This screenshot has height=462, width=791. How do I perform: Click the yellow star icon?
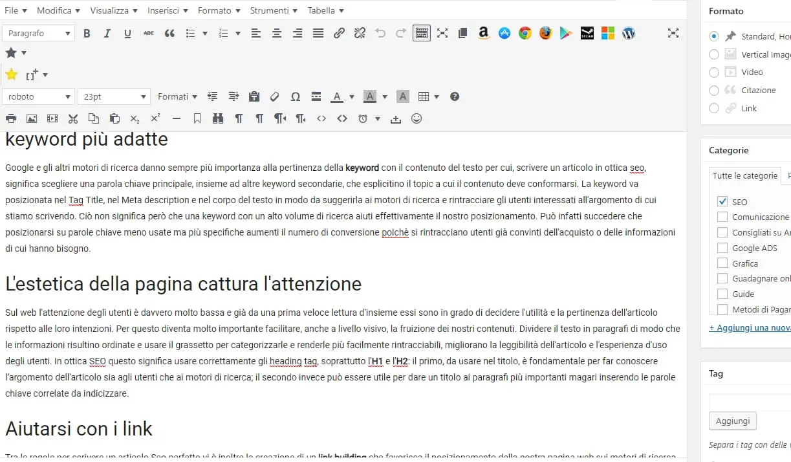tap(11, 74)
